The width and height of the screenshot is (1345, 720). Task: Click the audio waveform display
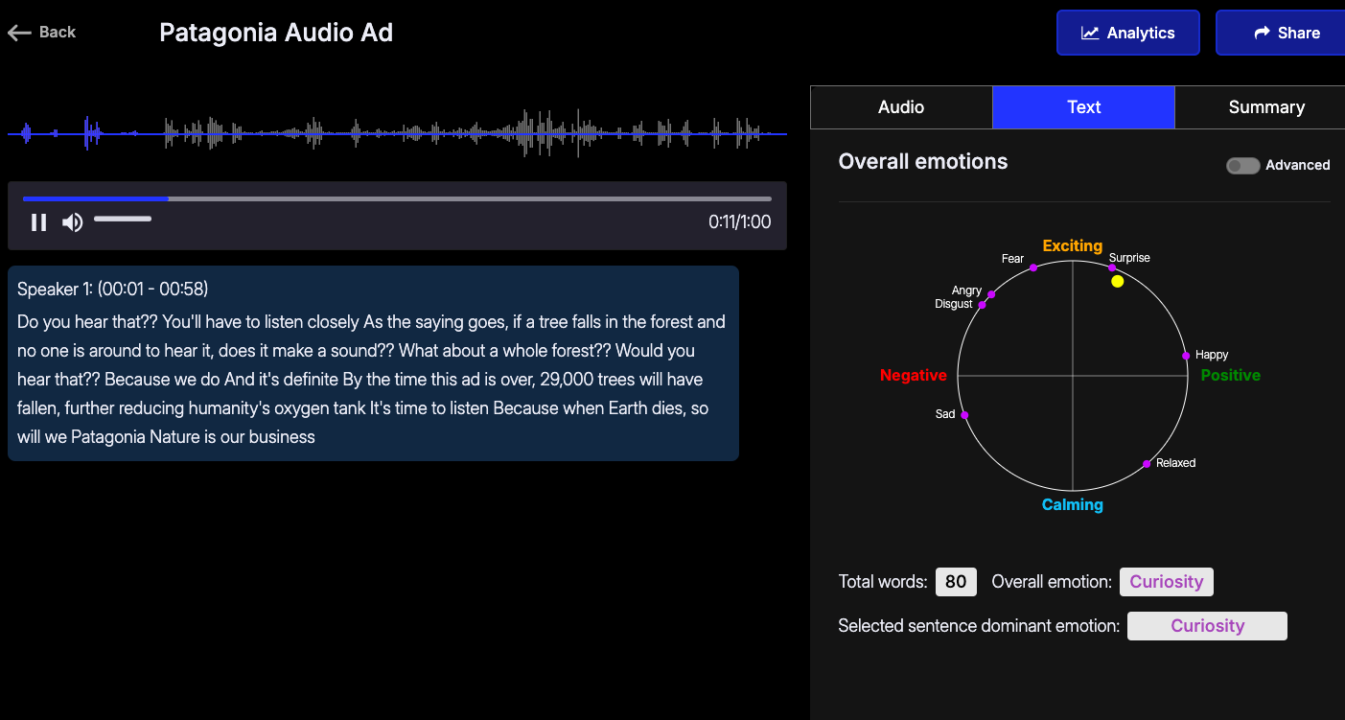(x=397, y=134)
